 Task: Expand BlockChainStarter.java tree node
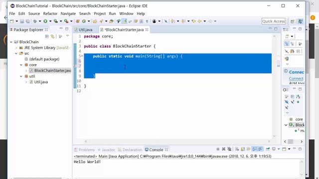(26, 71)
